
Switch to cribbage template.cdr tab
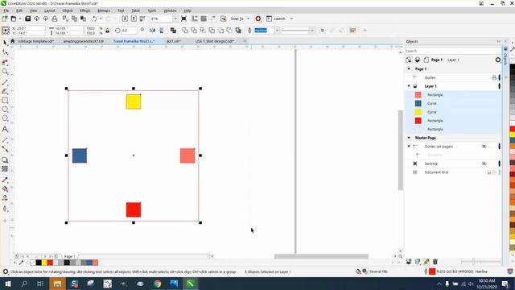tap(35, 41)
